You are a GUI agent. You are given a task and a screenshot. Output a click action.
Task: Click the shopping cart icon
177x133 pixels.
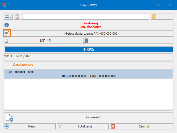(x=7, y=34)
